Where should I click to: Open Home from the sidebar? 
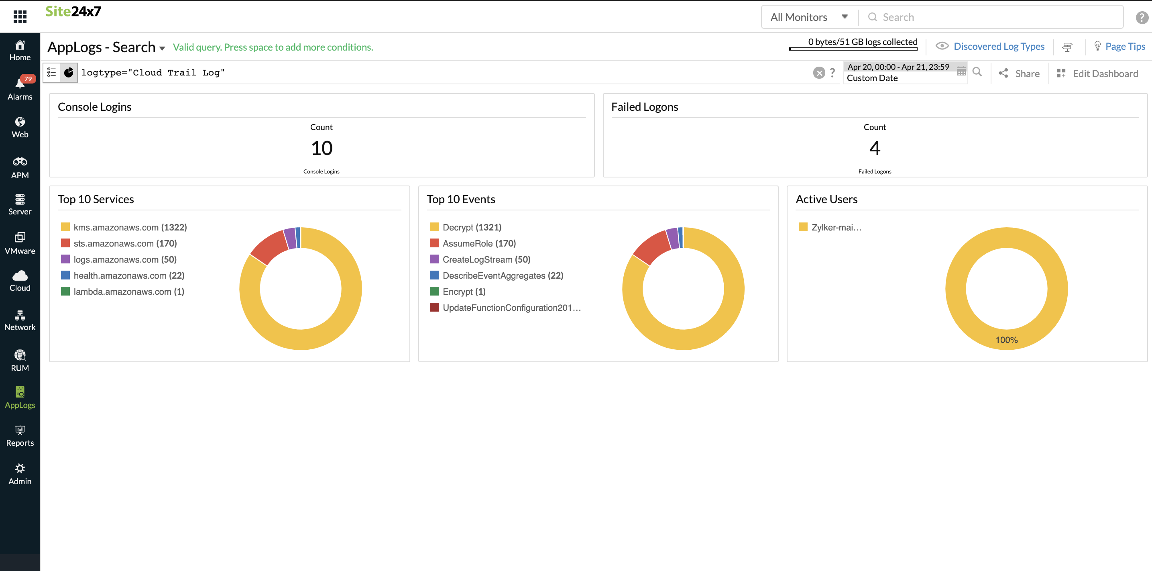pos(20,50)
